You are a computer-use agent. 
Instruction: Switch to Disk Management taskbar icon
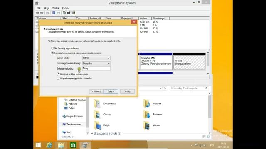(x=85, y=145)
